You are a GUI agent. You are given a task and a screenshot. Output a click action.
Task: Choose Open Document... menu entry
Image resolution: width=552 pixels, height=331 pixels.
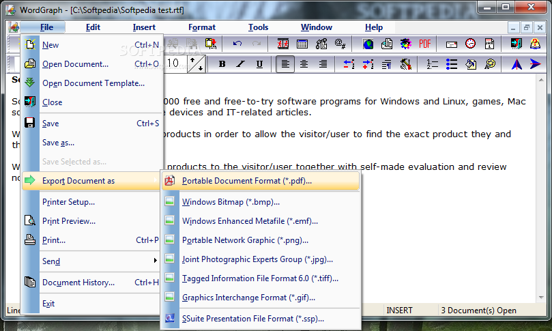tap(92, 63)
